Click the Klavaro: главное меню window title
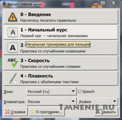The image size is (122, 120). click(25, 4)
